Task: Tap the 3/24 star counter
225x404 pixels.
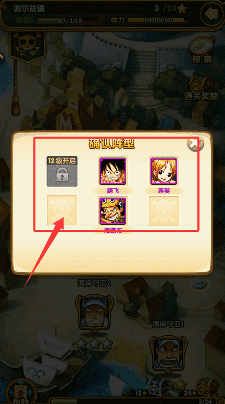Action: [x=171, y=9]
